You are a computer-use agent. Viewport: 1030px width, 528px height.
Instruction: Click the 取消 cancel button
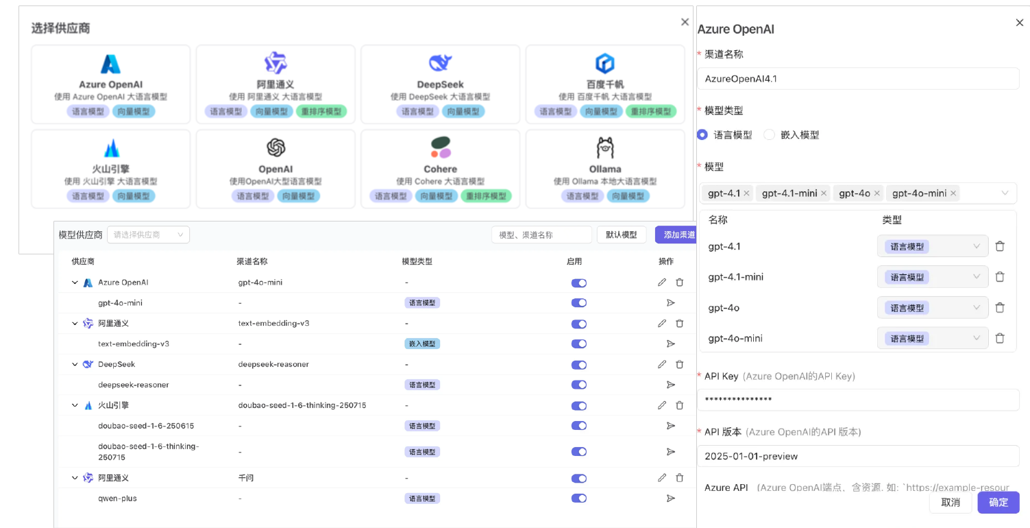pyautogui.click(x=951, y=503)
